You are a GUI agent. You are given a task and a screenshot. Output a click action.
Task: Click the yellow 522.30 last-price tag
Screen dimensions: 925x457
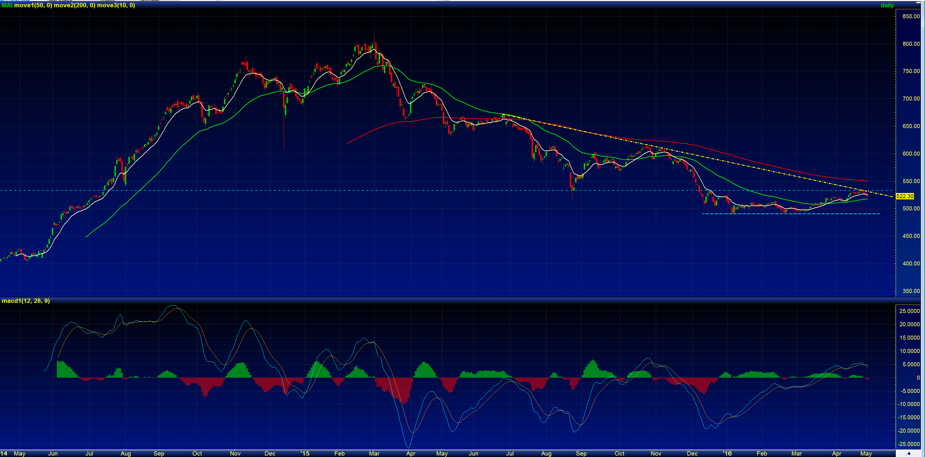[904, 196]
